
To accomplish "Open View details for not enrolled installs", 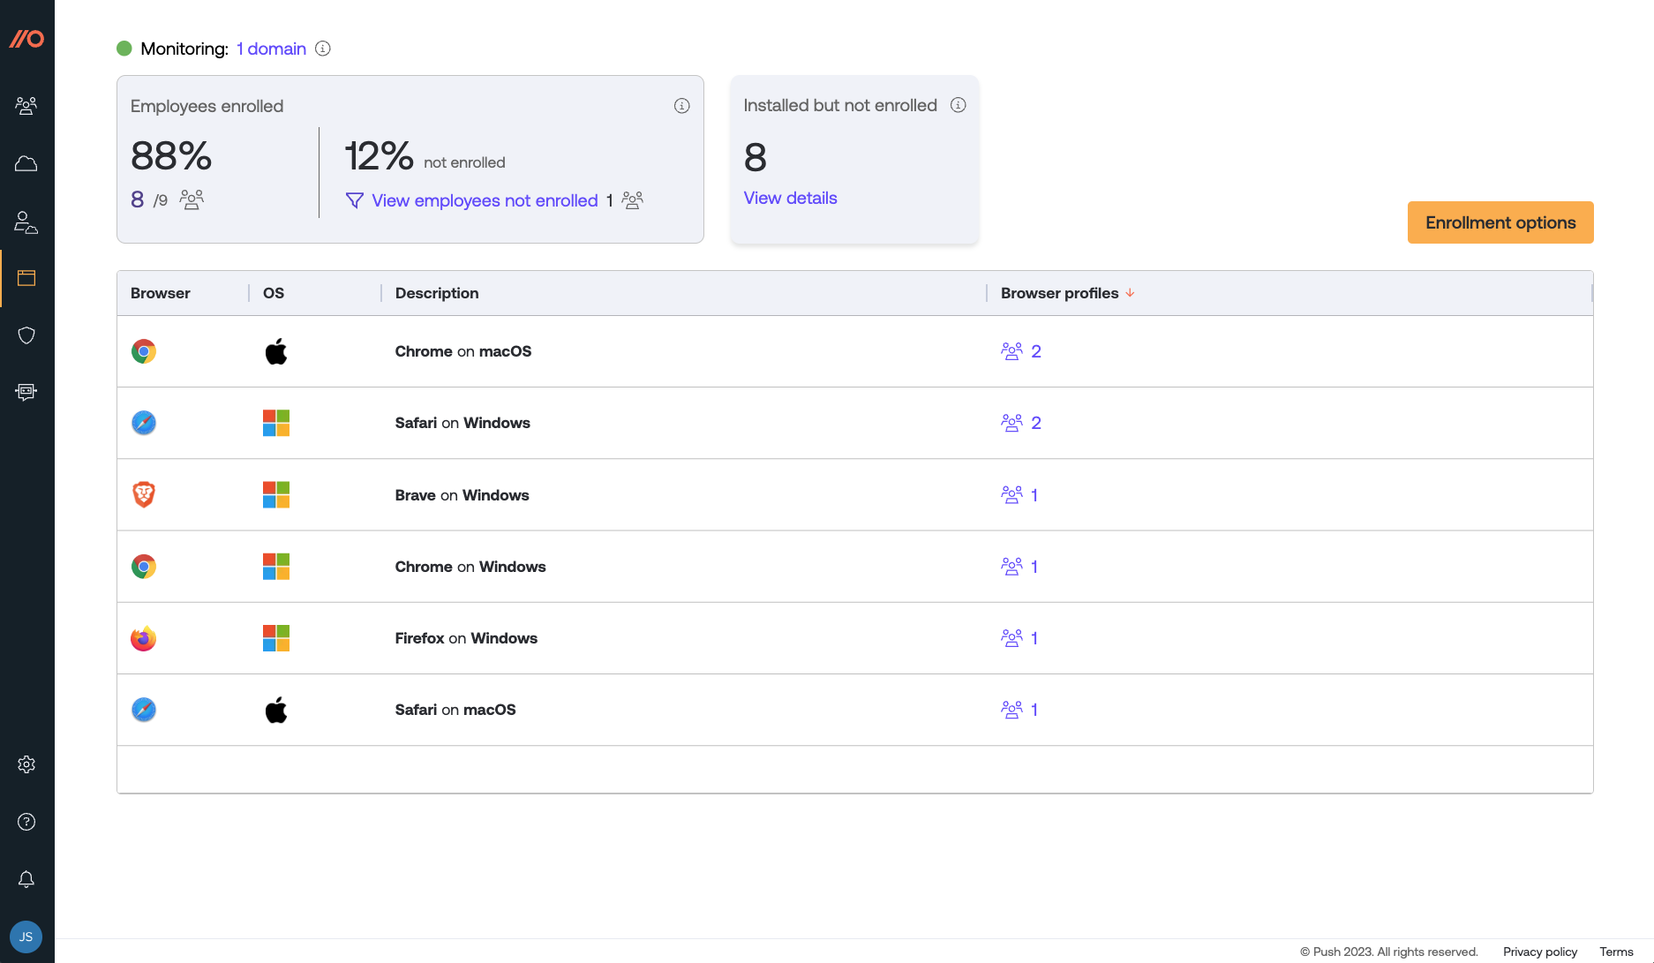I will (790, 198).
